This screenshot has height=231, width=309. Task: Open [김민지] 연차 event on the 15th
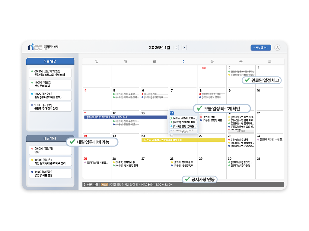click(208, 117)
